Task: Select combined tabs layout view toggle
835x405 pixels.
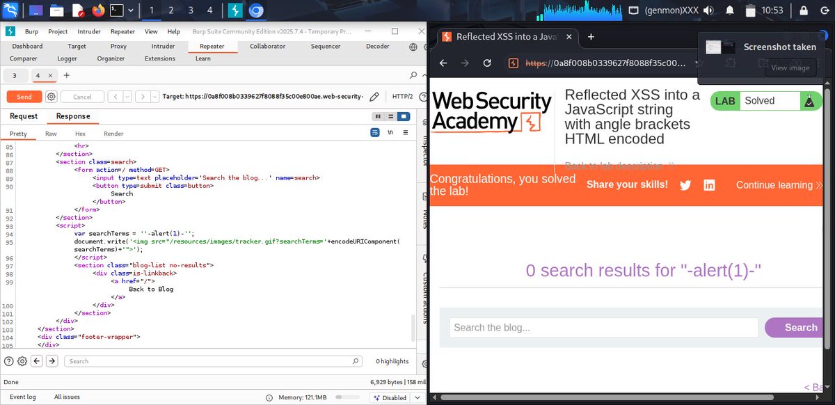Action: 404,116
